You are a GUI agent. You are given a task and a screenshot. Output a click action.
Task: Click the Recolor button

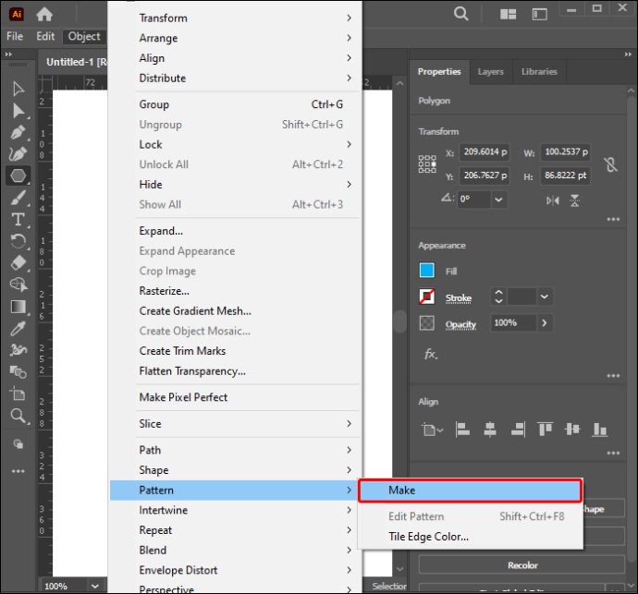click(522, 565)
